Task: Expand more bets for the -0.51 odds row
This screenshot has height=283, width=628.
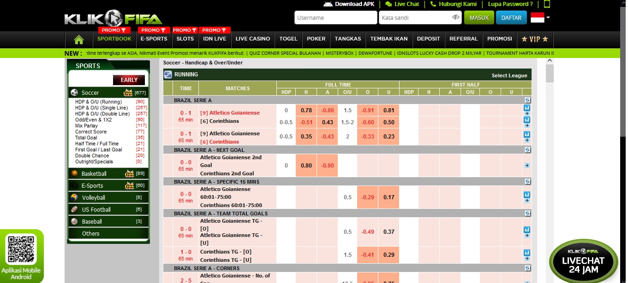Action: click(x=527, y=125)
